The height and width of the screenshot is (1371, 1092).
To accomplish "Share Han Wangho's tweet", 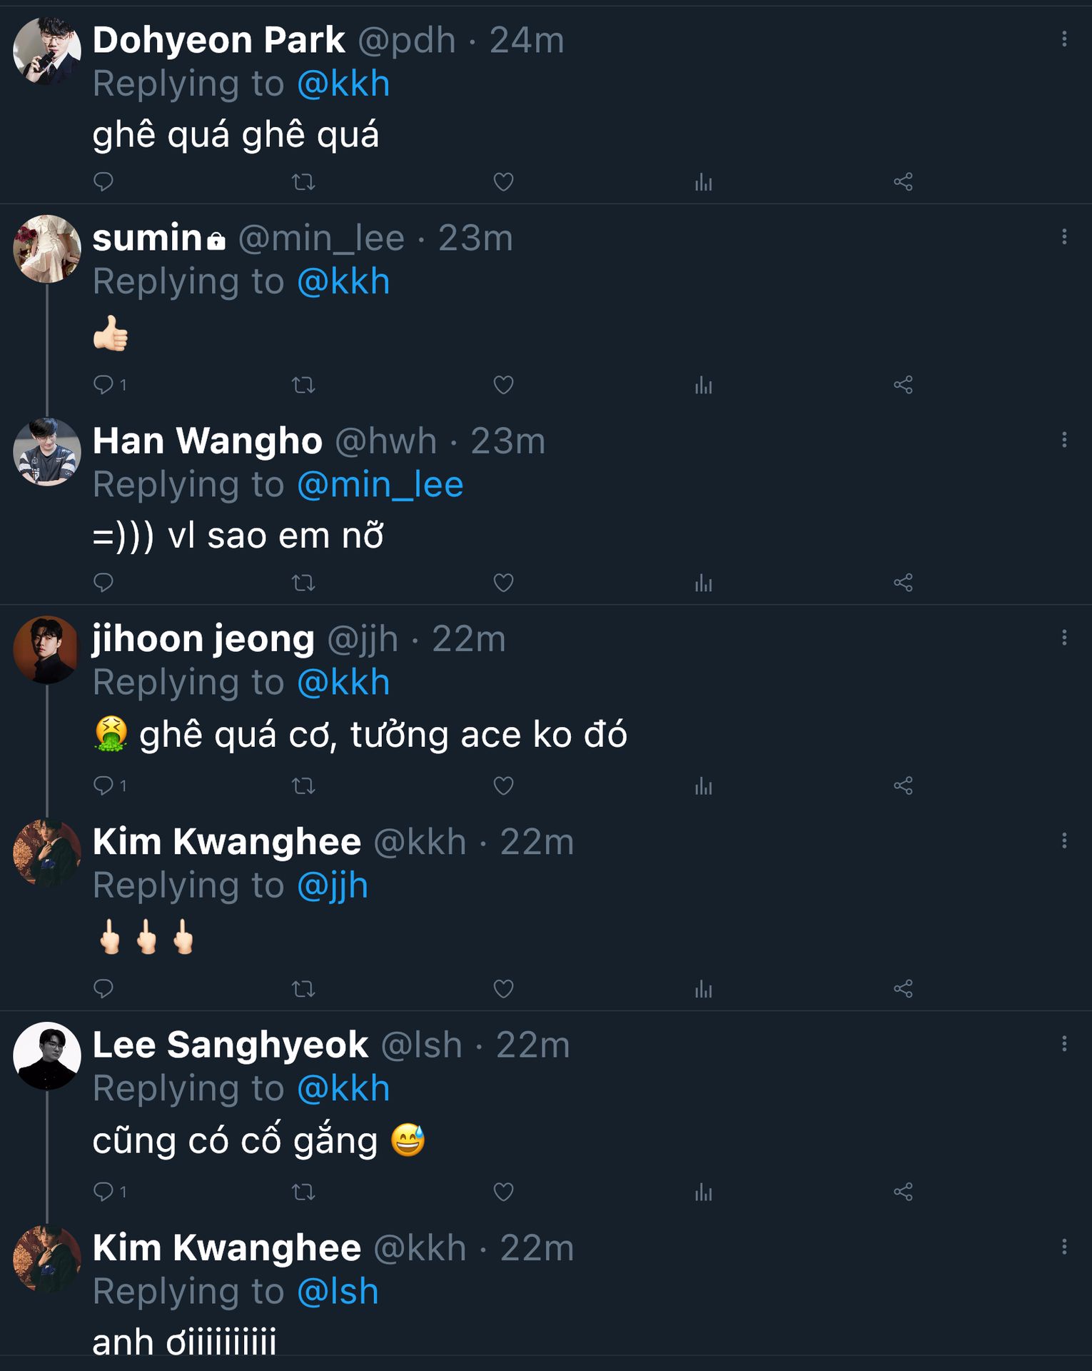I will [903, 583].
